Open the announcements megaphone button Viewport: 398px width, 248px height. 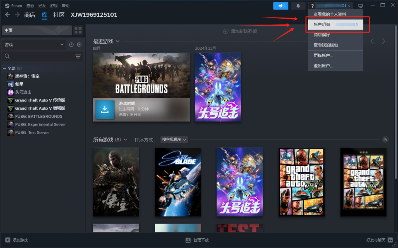[281, 6]
